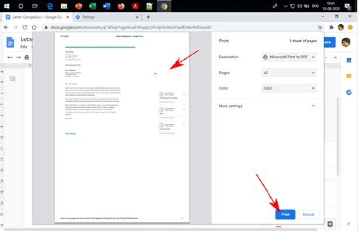This screenshot has width=358, height=231.
Task: Open a new browser tab
Action: [148, 17]
